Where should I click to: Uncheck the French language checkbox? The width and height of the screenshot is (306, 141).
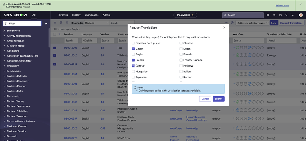click(133, 60)
